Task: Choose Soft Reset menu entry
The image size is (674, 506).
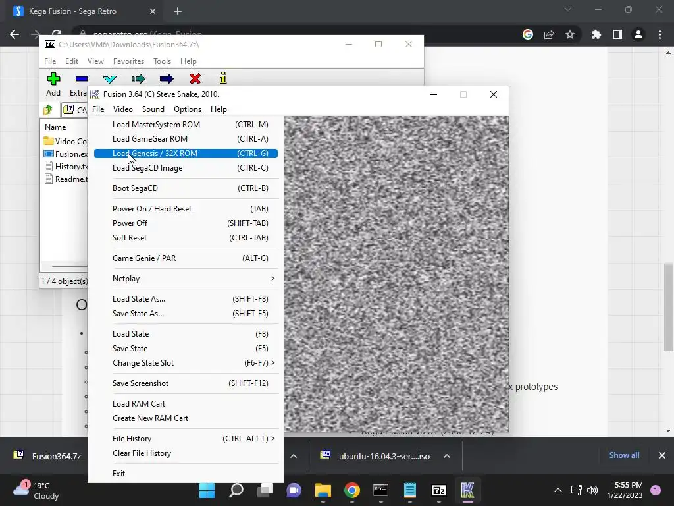Action: tap(186, 238)
